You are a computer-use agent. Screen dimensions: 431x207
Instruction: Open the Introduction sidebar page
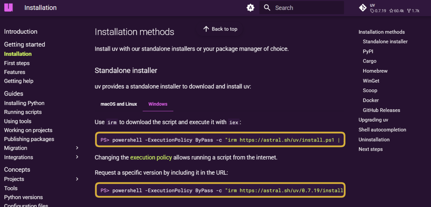coord(21,32)
